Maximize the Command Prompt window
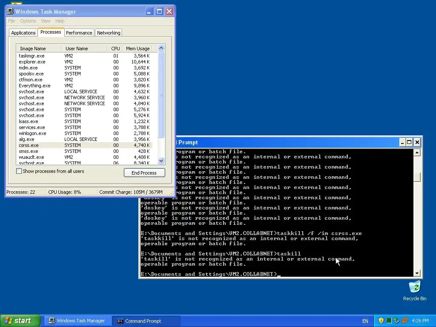Image resolution: width=436 pixels, height=327 pixels. point(409,143)
